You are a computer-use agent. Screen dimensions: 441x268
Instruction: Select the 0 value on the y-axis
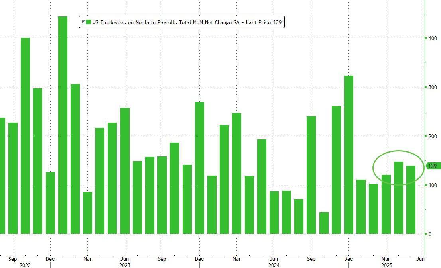pyautogui.click(x=430, y=234)
